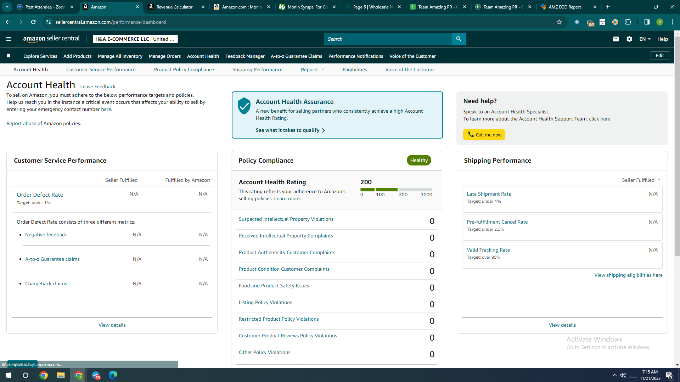This screenshot has width=680, height=382.
Task: Open Feedback Manager from navigation
Action: click(x=245, y=56)
